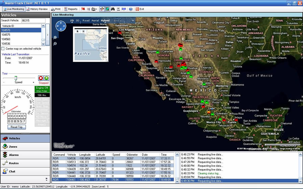Image resolution: width=303 pixels, height=189 pixels.
Task: Open the Chat navigation pane
Action: click(x=25, y=171)
